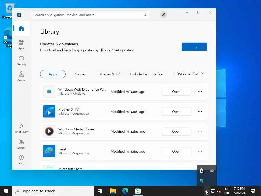
Task: Open Windows Web Experience Pack
Action: coord(176,92)
